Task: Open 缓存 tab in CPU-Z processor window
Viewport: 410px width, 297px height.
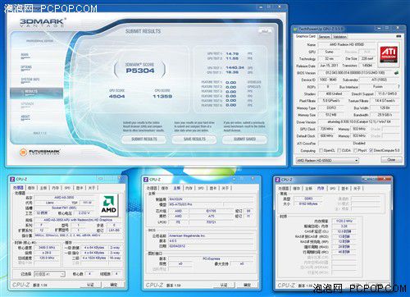Action: point(31,188)
